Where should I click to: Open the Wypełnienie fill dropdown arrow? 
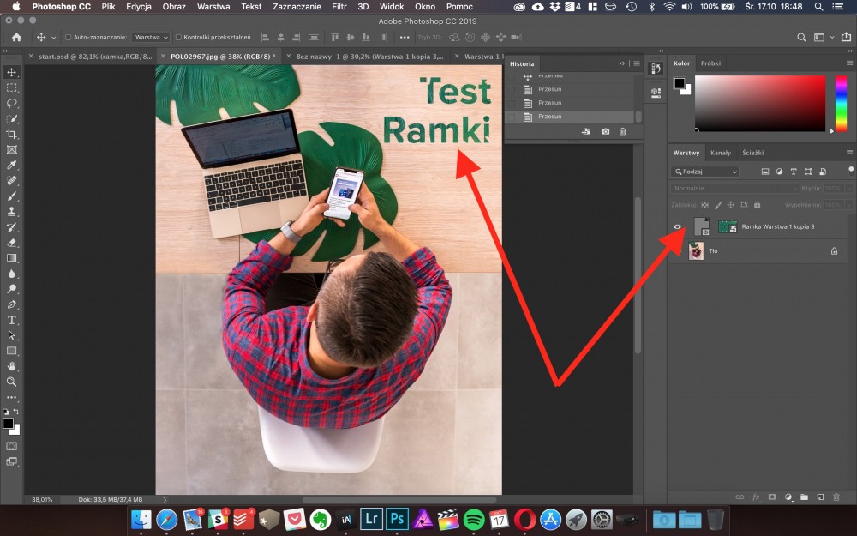pyautogui.click(x=848, y=205)
